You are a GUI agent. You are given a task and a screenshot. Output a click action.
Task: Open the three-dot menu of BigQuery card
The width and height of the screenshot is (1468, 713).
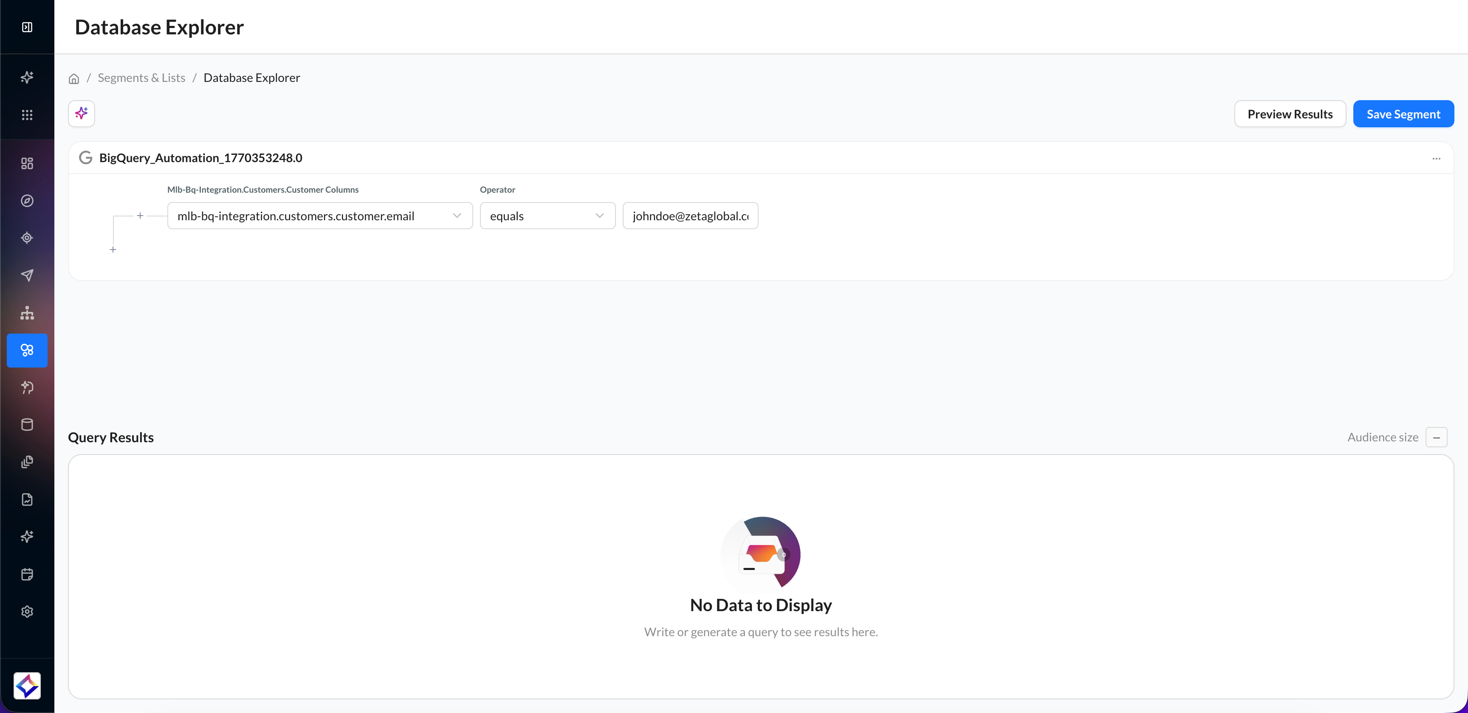coord(1436,158)
